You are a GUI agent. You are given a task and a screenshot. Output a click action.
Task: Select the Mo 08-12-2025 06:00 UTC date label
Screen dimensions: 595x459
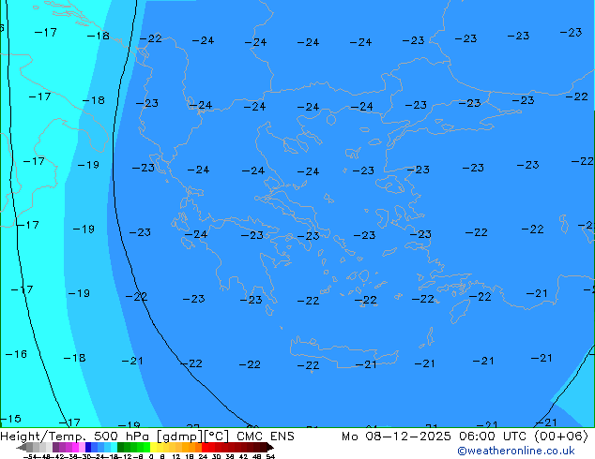[435, 437]
